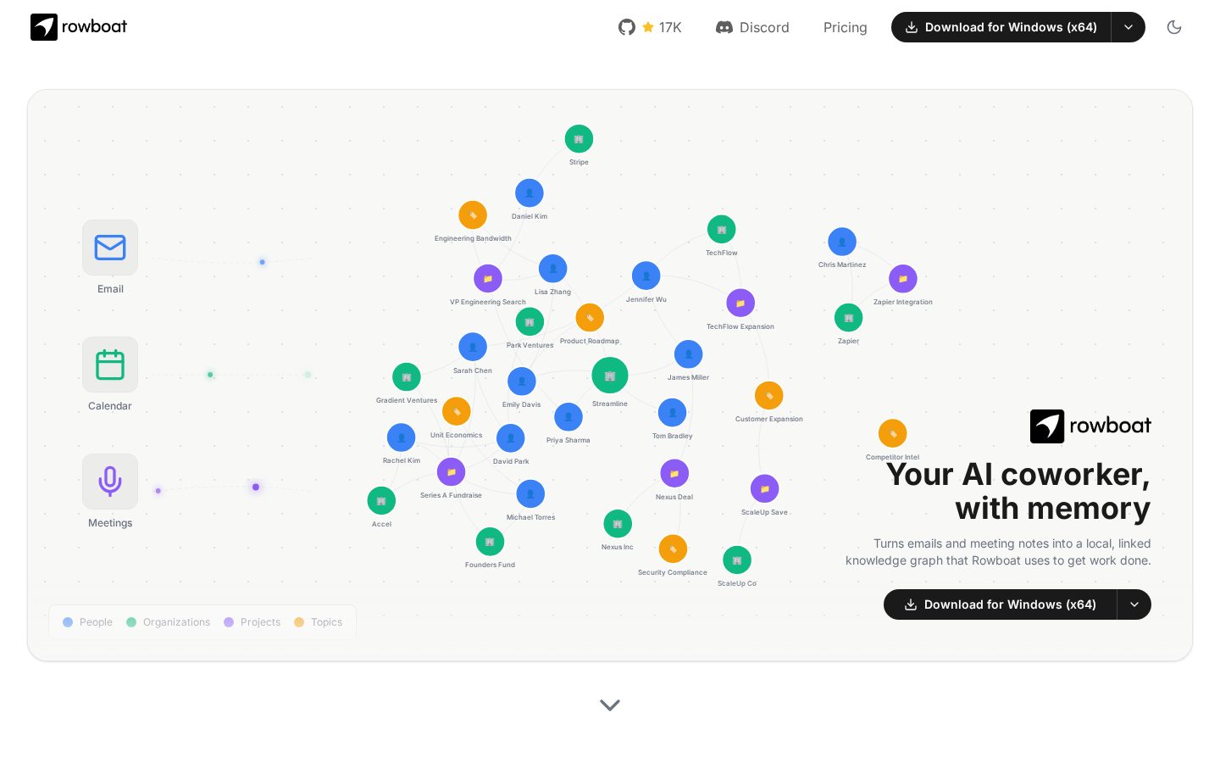The image size is (1220, 763).
Task: Select the Gradient Ventures organization node
Action: pyautogui.click(x=407, y=377)
